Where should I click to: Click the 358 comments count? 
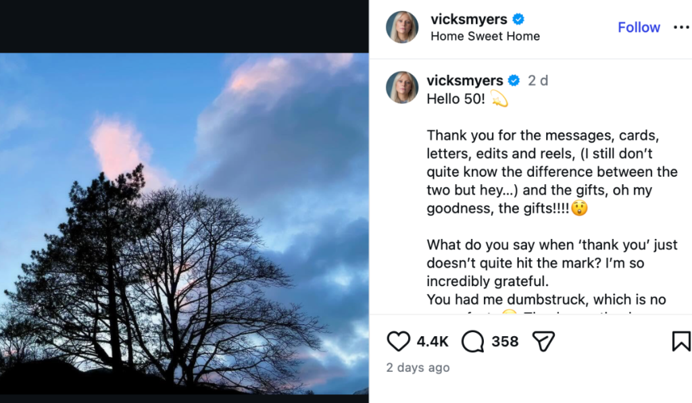click(x=505, y=342)
